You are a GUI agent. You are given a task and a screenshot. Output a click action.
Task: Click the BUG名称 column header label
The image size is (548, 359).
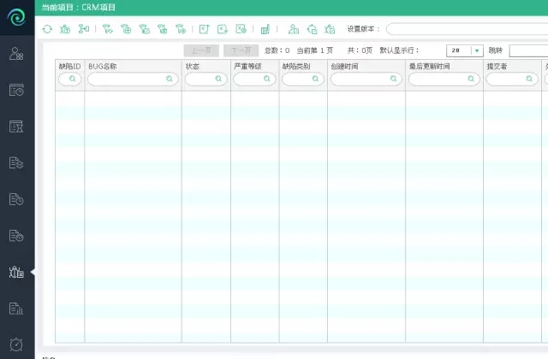[x=103, y=67]
